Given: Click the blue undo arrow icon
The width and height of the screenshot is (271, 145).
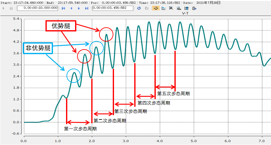Looking at the screenshot, I should point(139,8).
